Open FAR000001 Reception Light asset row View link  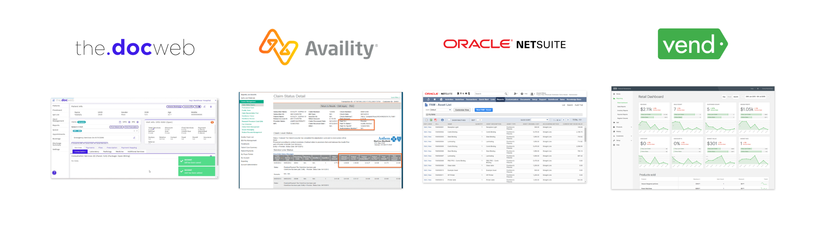(430, 127)
